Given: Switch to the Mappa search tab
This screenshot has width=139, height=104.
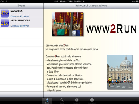Looking at the screenshot, I should tap(62, 101).
